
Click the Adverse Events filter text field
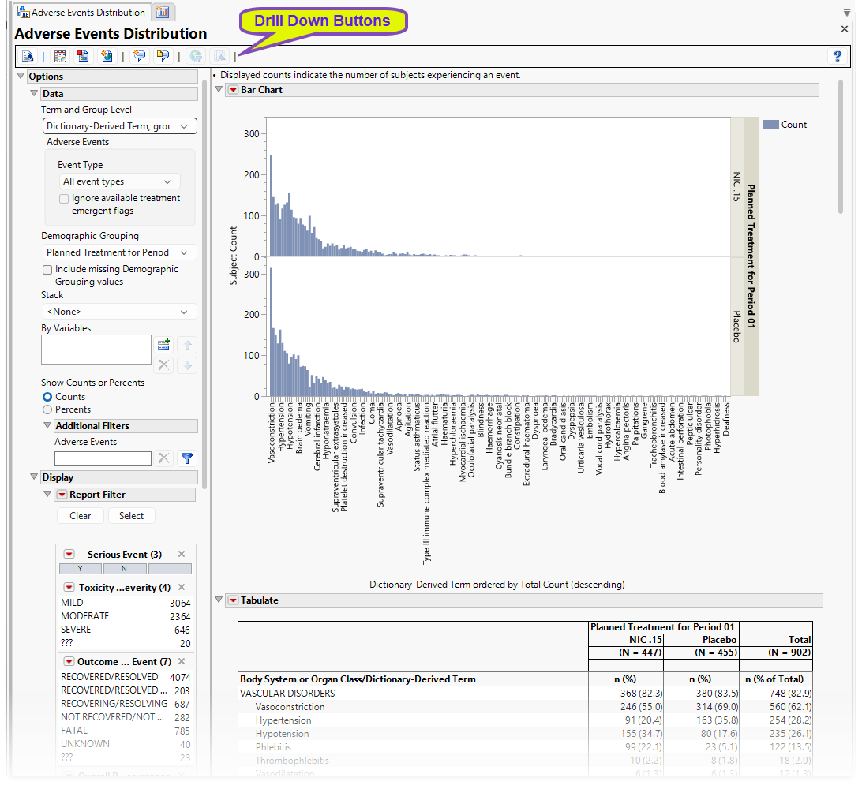pyautogui.click(x=103, y=458)
